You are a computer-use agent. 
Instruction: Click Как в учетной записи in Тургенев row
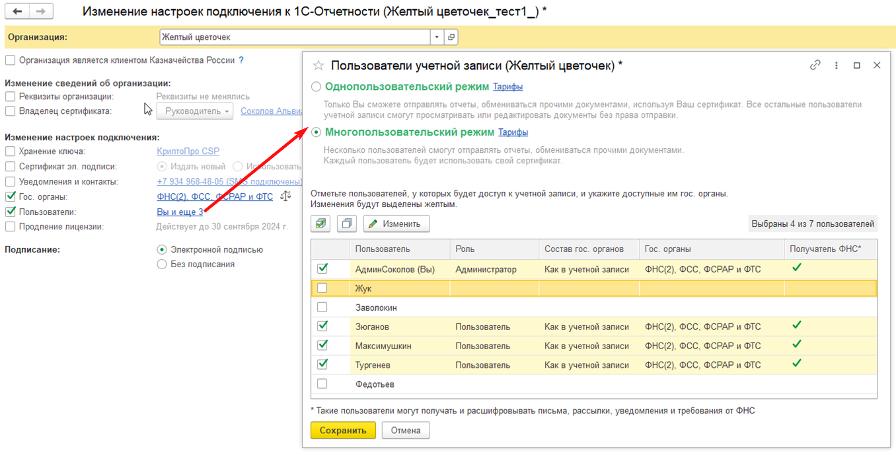[x=589, y=365]
